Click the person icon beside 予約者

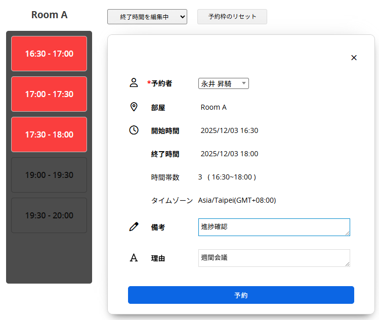134,83
